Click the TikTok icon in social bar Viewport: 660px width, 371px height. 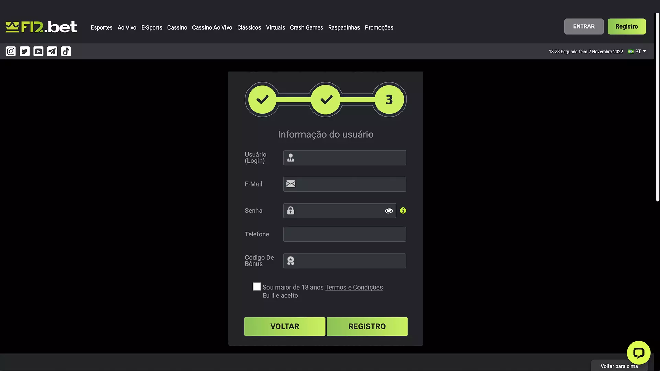(66, 51)
